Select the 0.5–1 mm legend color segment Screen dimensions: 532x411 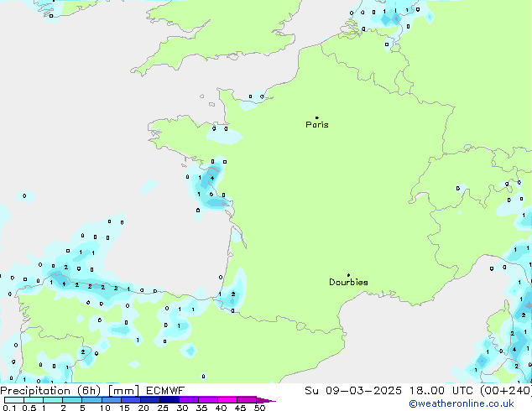pos(34,400)
